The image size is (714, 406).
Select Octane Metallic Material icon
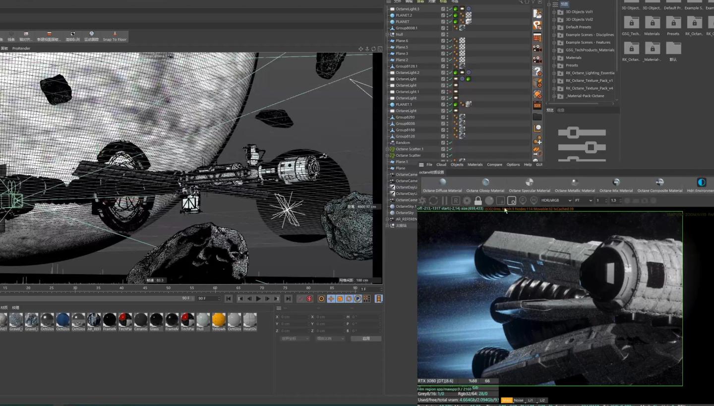(575, 182)
